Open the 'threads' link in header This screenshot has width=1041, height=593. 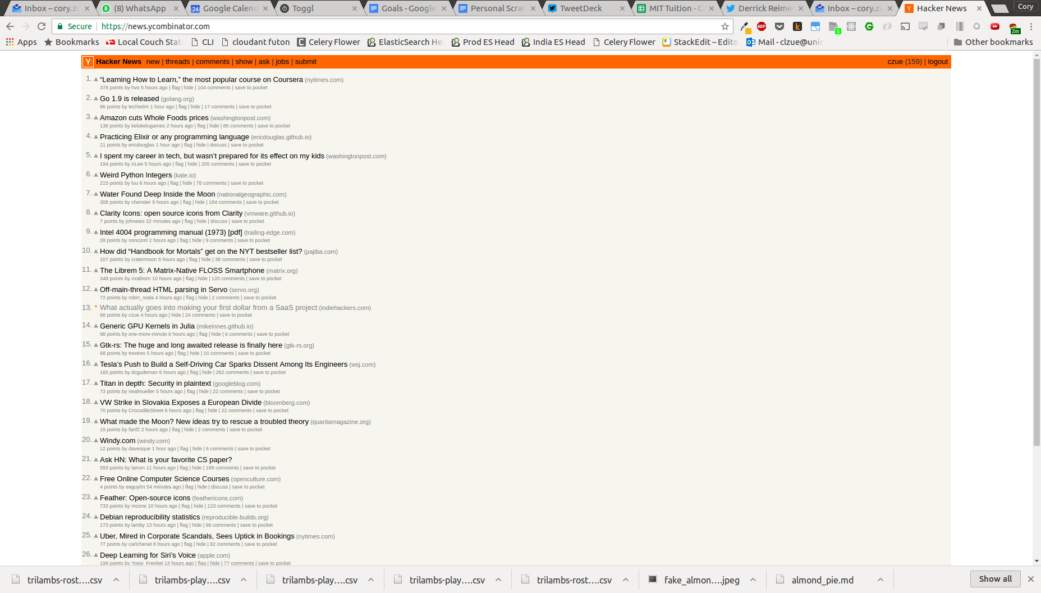(178, 62)
